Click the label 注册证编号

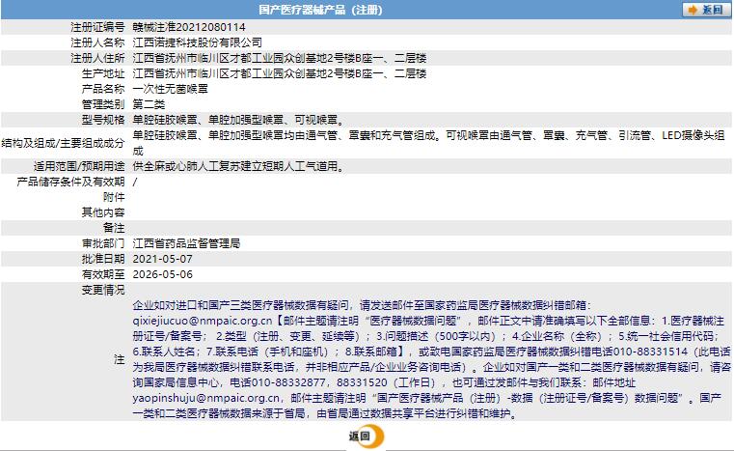pyautogui.click(x=97, y=27)
